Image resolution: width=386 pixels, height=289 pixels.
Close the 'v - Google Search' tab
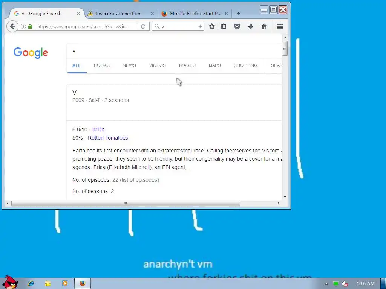coord(78,14)
